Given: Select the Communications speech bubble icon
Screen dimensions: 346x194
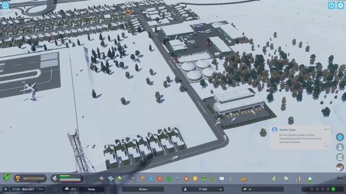Looking at the screenshot, I should (222, 178).
